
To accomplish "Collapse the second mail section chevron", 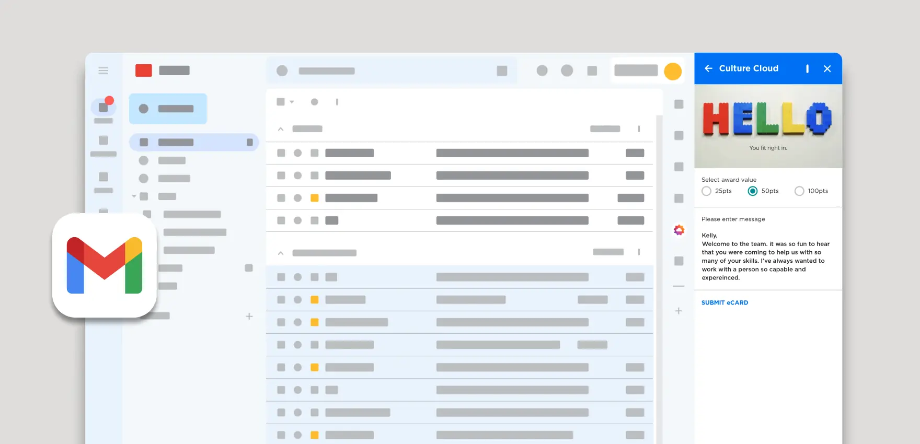I will pos(281,253).
